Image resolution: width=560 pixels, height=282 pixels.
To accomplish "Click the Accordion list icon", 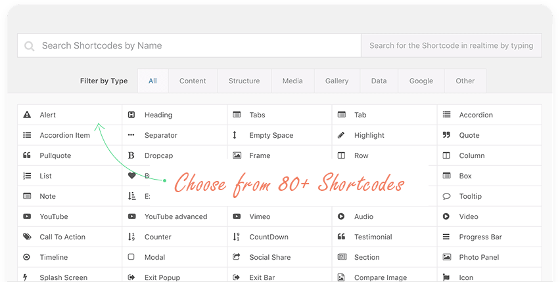I will (x=446, y=115).
